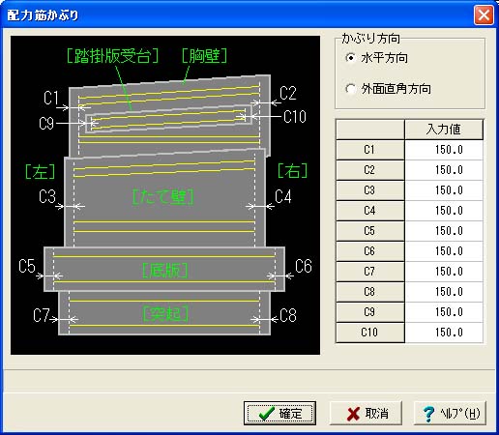Close the 配力筋かぶり dialog window
499x435 pixels.
(484, 14)
